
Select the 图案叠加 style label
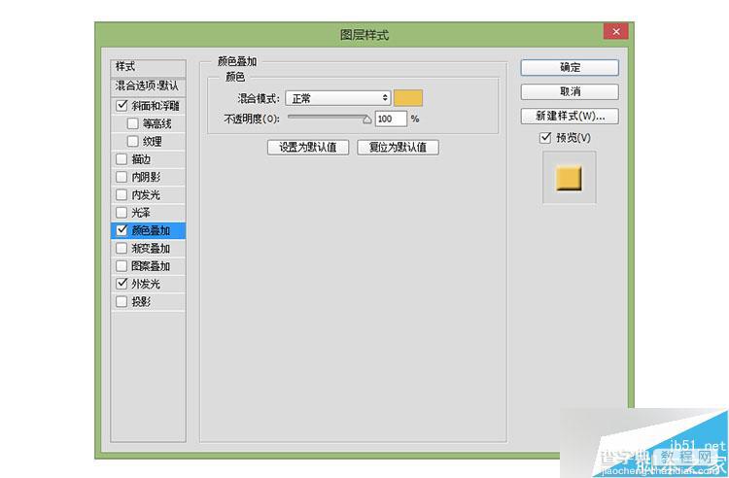coord(151,265)
